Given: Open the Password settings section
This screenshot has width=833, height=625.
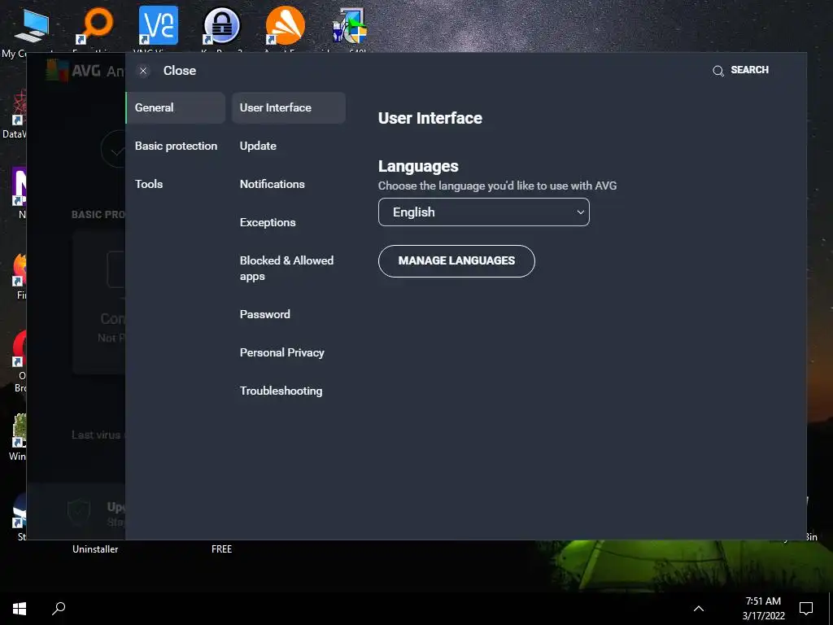Looking at the screenshot, I should click(264, 314).
